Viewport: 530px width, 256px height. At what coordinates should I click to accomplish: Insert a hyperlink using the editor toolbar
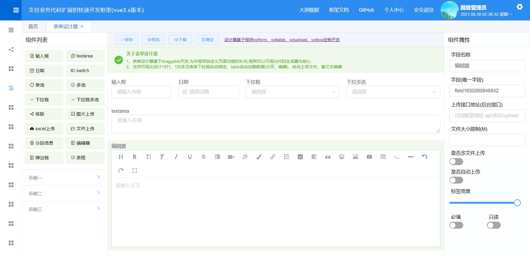click(x=273, y=157)
